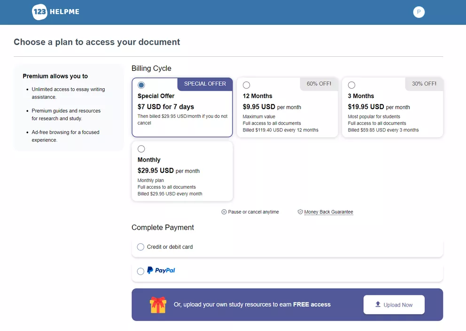Click the '$19.95 USD per month' price

tap(379, 107)
